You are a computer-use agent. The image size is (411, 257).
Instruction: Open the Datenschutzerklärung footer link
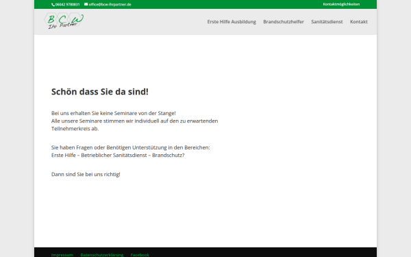coord(102,255)
